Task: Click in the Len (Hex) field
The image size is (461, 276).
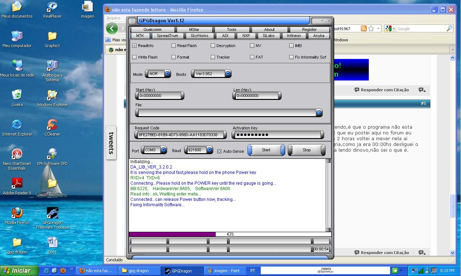Action: point(257,96)
